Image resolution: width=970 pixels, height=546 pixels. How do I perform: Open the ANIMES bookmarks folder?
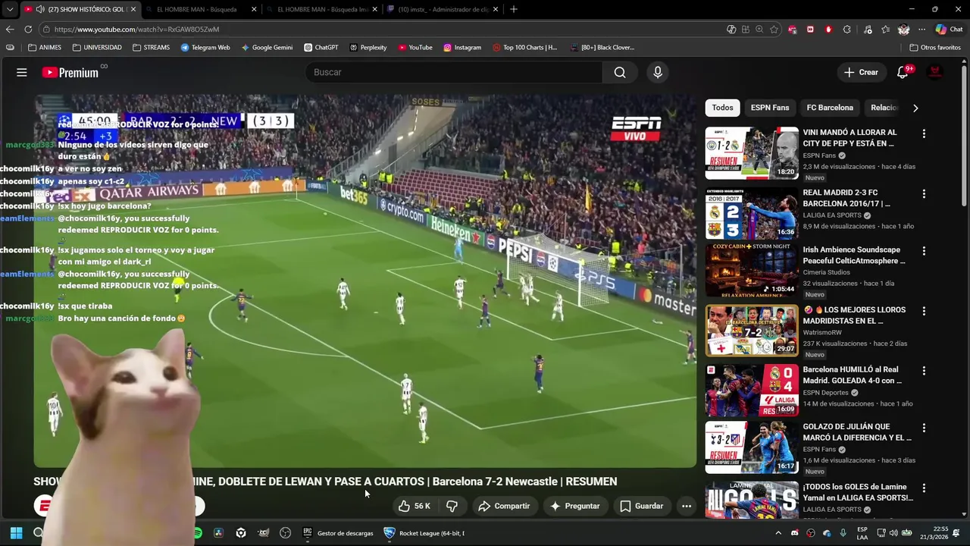[x=45, y=47]
